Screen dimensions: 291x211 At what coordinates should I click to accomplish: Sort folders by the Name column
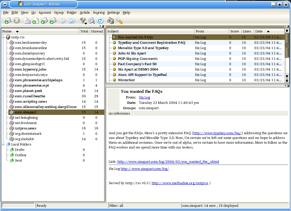40,31
